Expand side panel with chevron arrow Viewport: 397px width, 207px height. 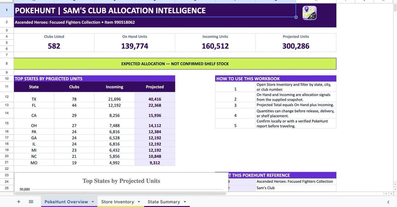pos(388,202)
